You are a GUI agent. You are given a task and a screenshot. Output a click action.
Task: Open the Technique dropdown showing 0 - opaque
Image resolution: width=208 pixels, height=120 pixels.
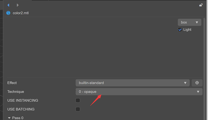[138, 91]
